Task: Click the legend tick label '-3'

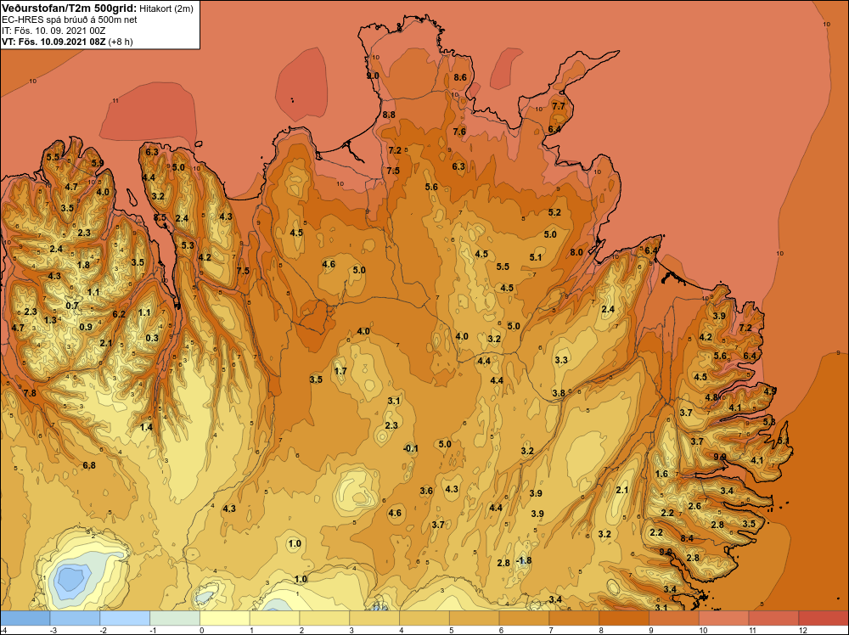Action: 53,630
